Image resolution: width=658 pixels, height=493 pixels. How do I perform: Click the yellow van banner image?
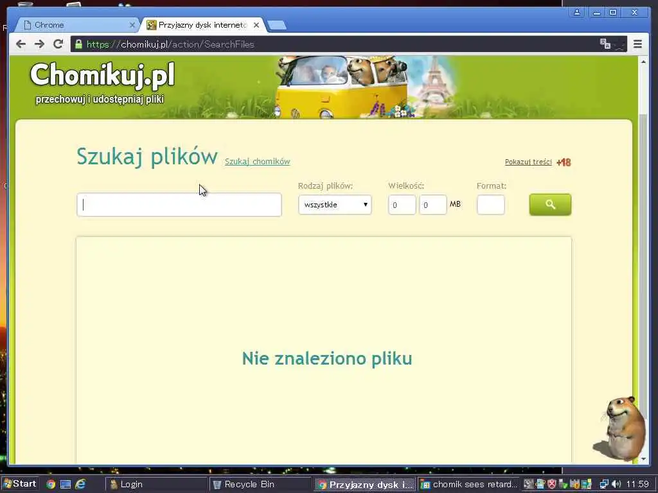pyautogui.click(x=341, y=87)
